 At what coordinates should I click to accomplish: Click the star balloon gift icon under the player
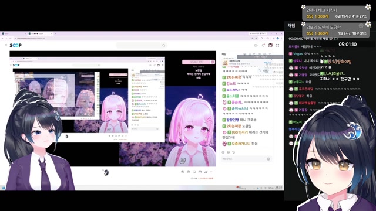click(x=183, y=172)
